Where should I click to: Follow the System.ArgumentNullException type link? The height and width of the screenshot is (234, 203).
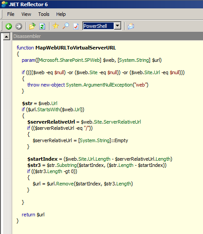pos(99,85)
